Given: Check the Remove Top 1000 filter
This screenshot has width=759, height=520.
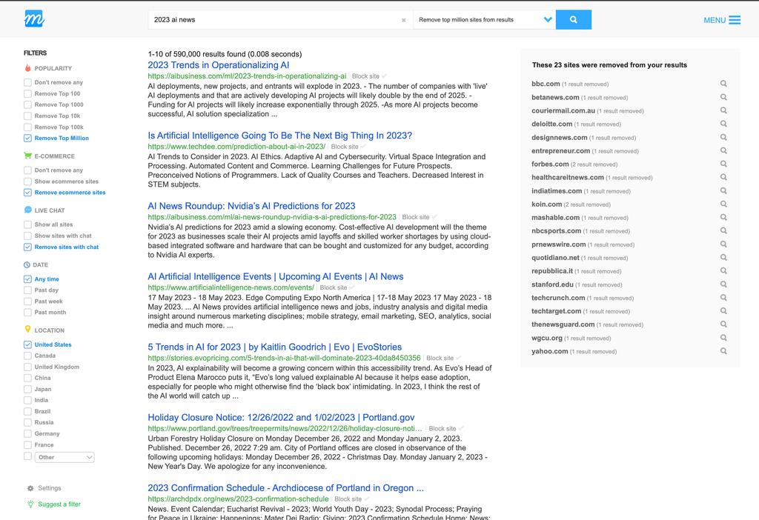Looking at the screenshot, I should click(27, 104).
